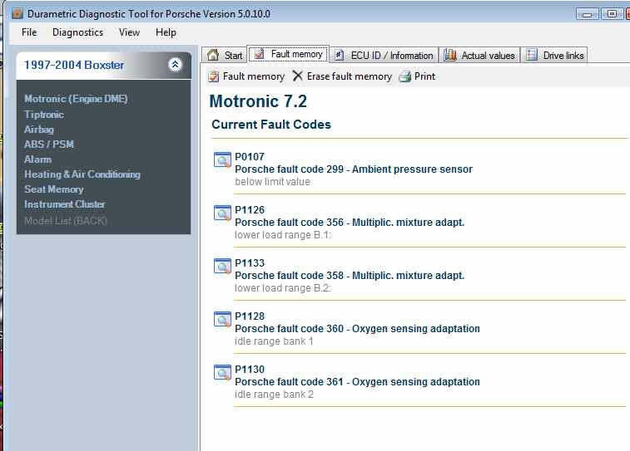Click 'Porsche fault code 356 - Multiplic. mixture adapt.'
The width and height of the screenshot is (630, 451).
[350, 223]
